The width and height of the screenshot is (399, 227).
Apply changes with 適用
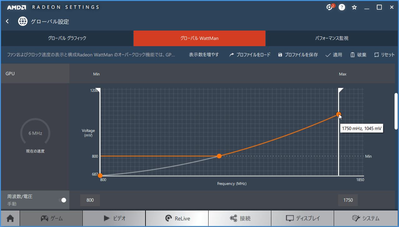point(334,55)
